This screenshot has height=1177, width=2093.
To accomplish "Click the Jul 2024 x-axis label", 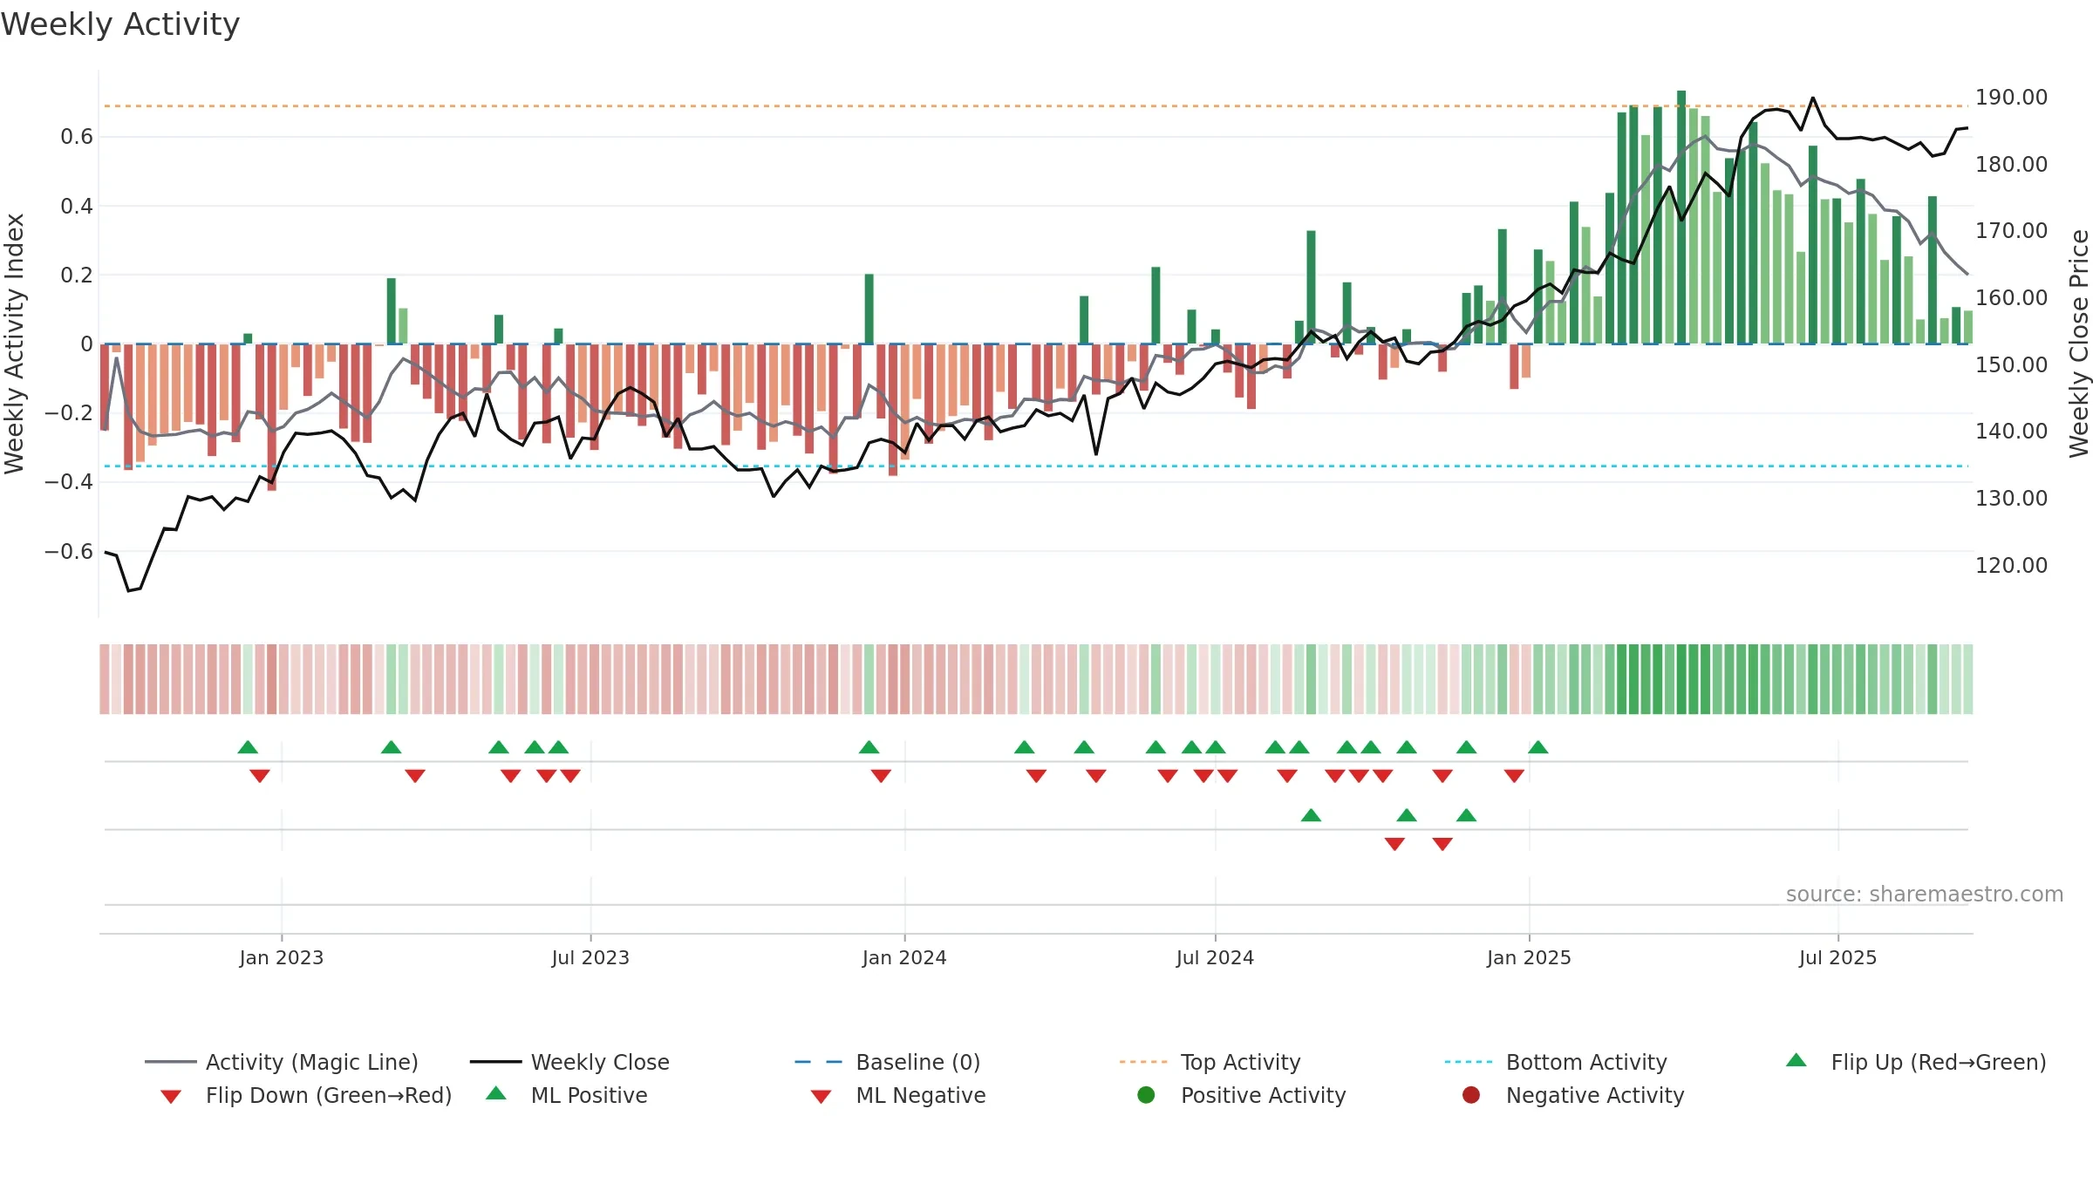I will 1215,958.
